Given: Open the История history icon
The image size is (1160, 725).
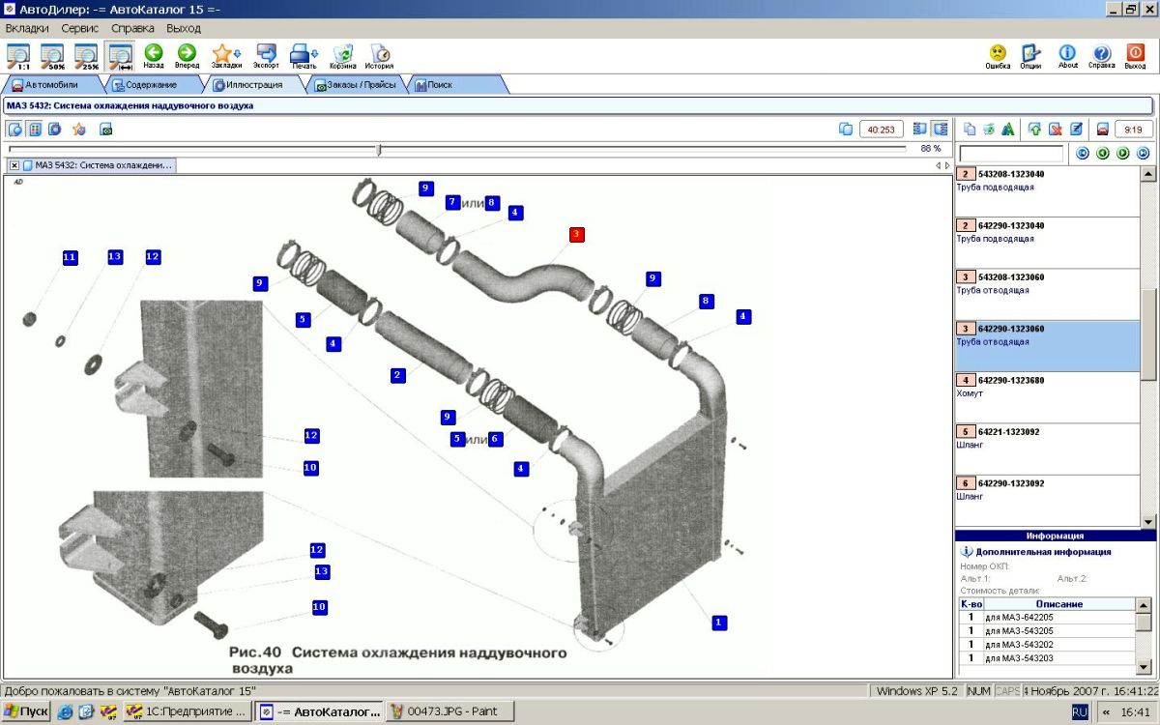Looking at the screenshot, I should (379, 56).
